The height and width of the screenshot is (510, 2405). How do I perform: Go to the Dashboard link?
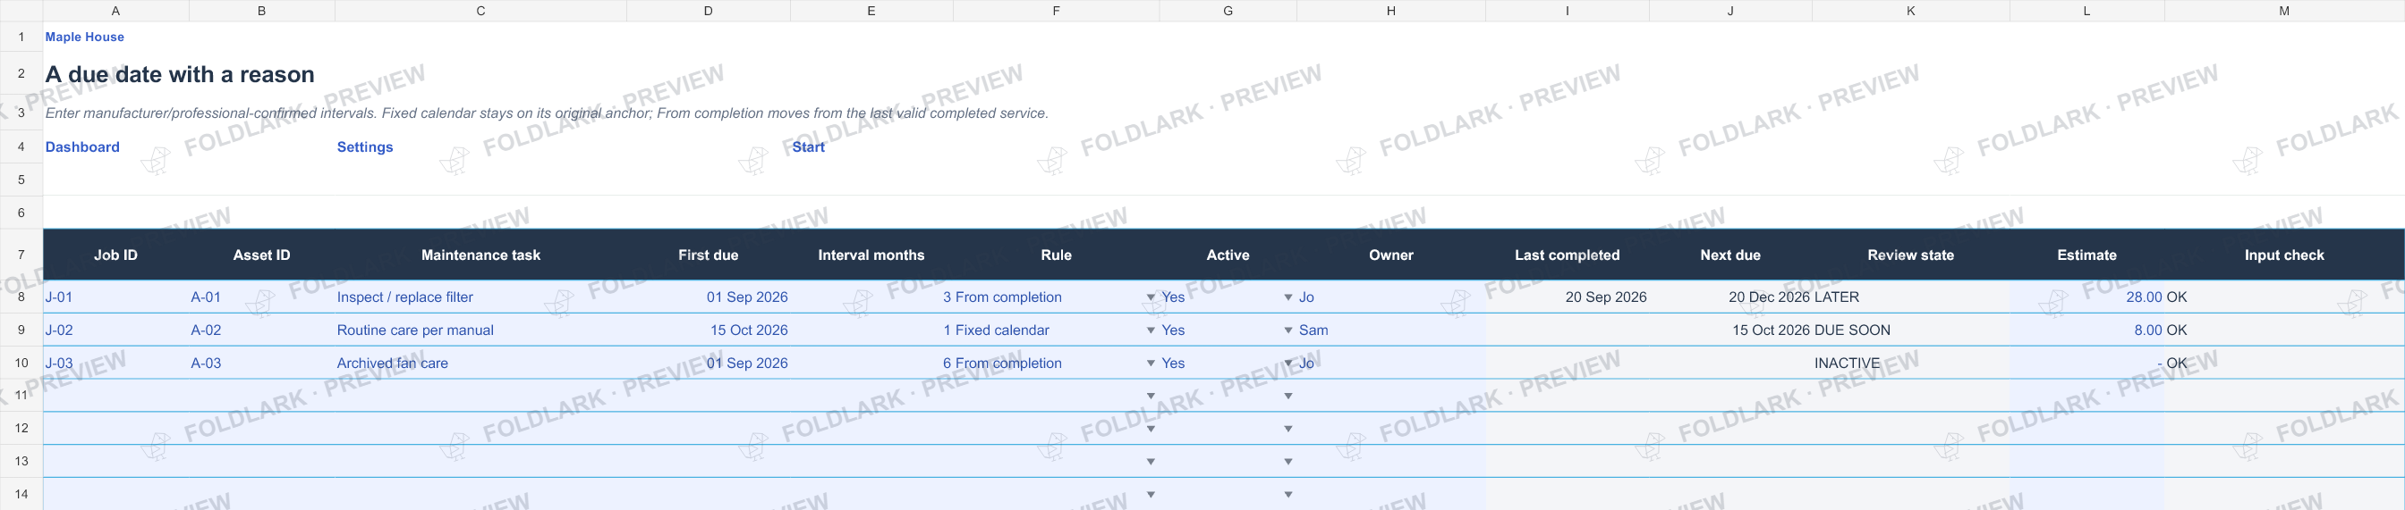(x=82, y=146)
